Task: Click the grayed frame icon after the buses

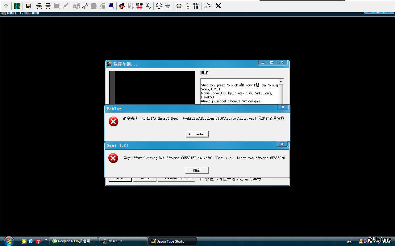Action: click(57, 6)
